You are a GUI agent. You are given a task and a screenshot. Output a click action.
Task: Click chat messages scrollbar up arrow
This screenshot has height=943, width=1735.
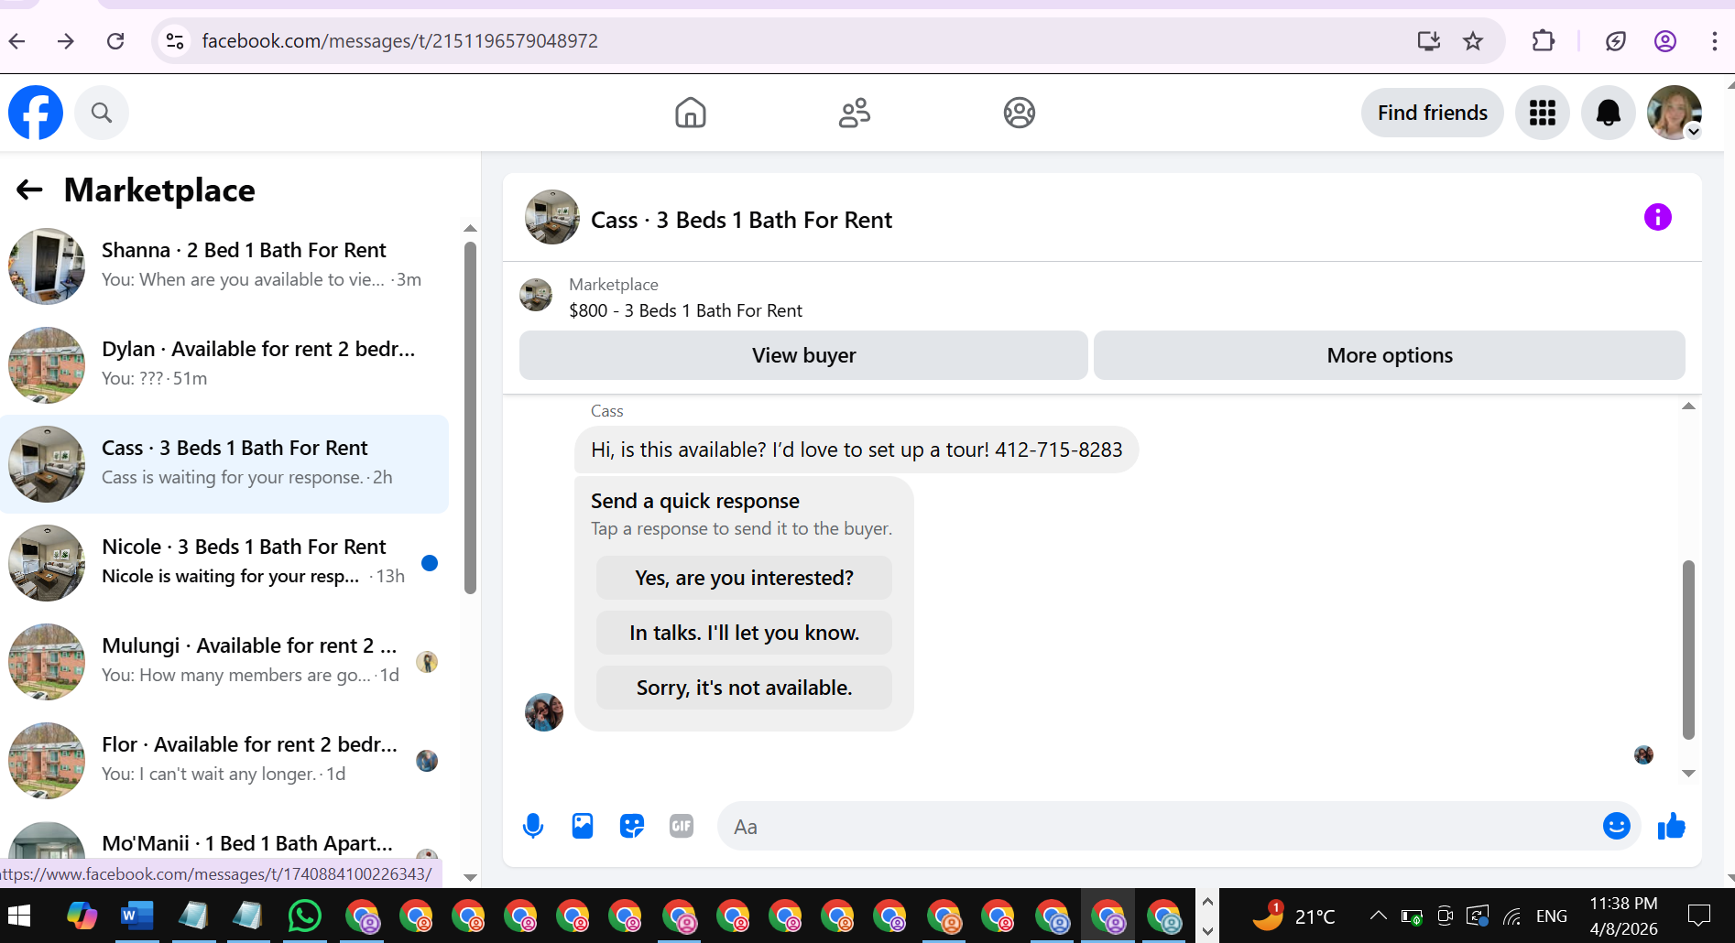coord(1688,406)
